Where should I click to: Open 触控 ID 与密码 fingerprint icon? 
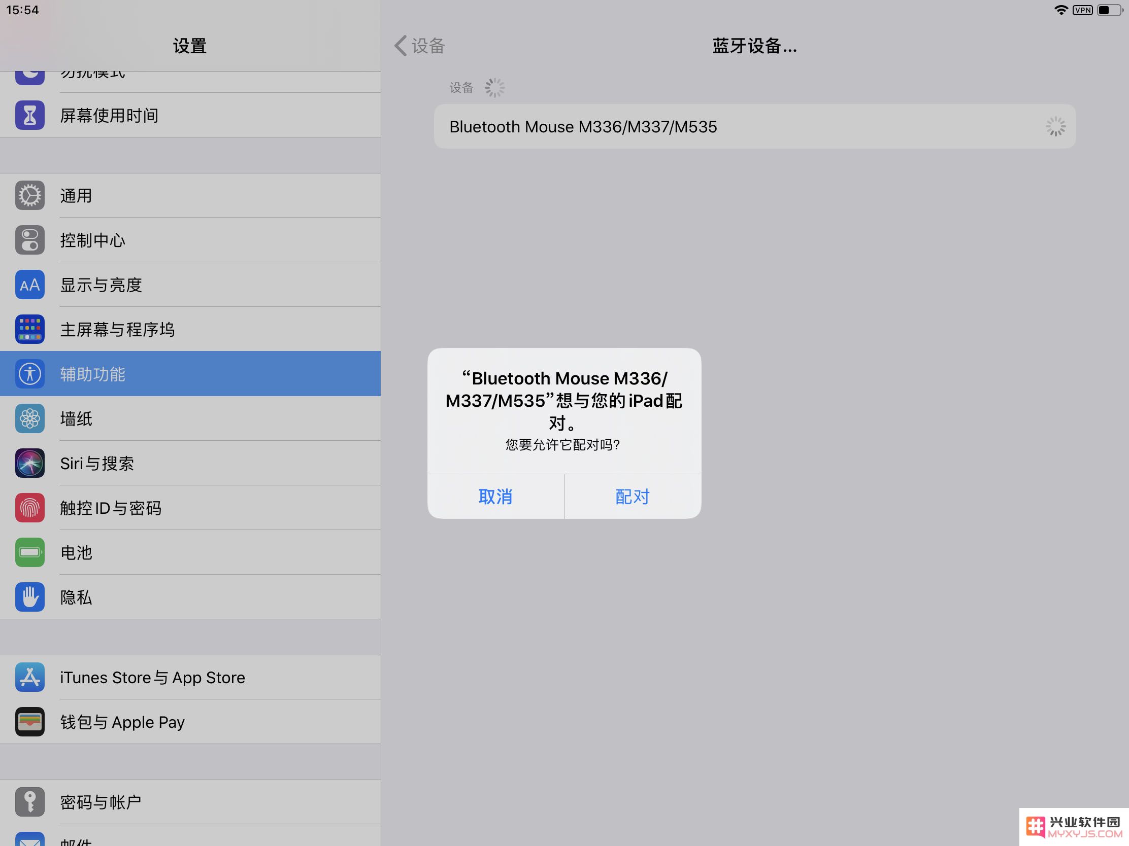(29, 508)
